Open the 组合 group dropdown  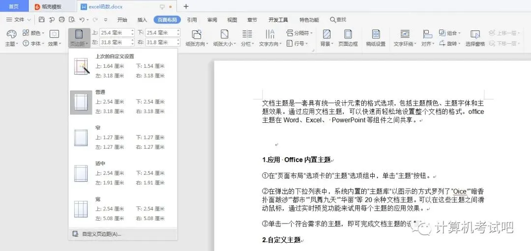click(450, 33)
